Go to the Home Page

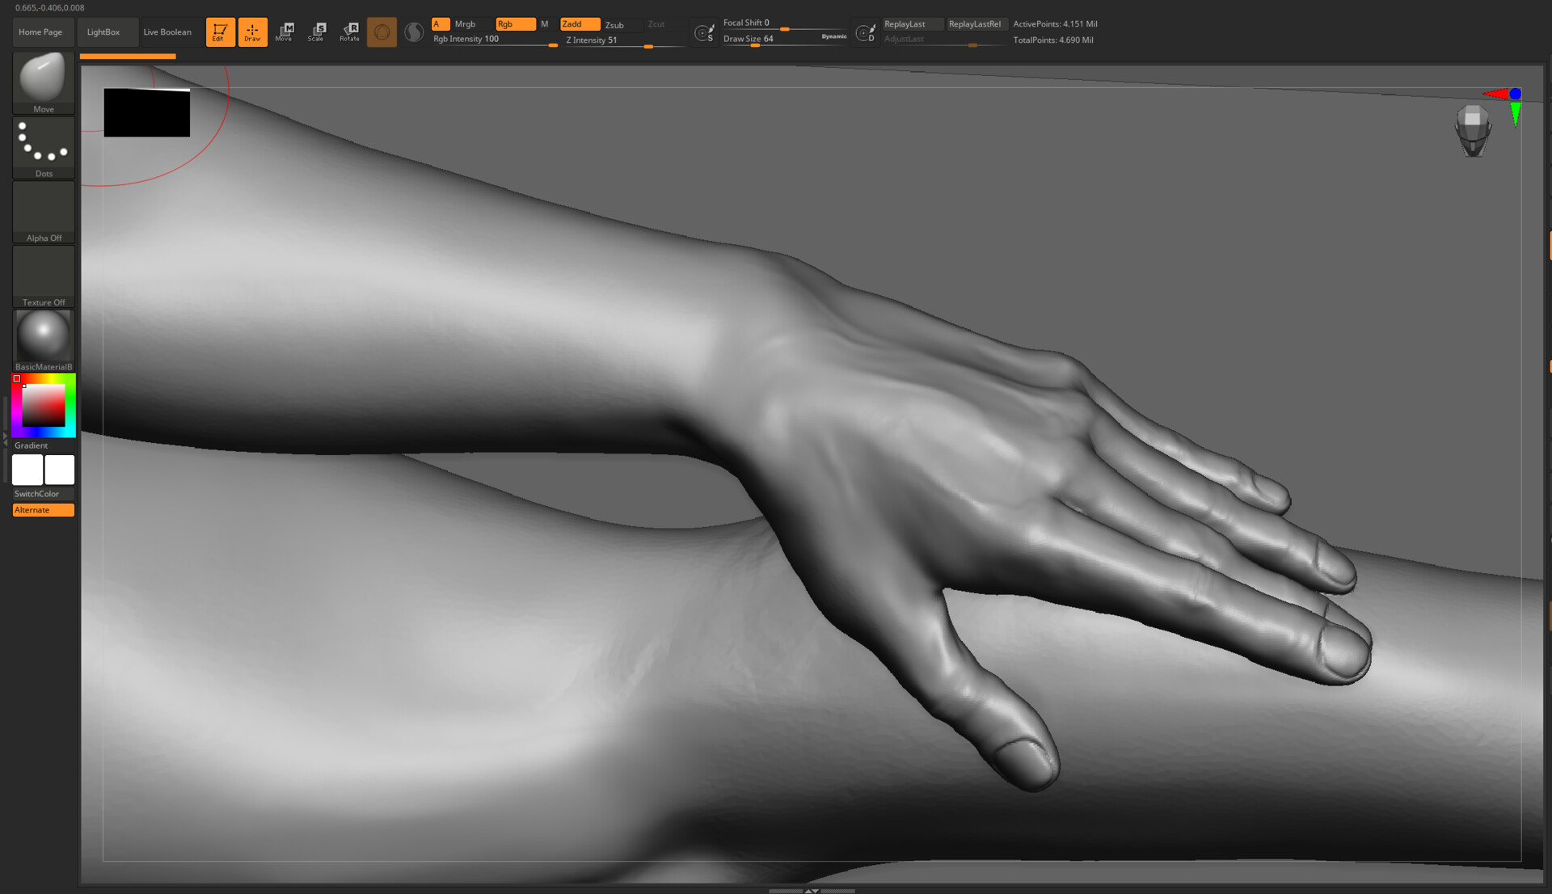pos(41,32)
